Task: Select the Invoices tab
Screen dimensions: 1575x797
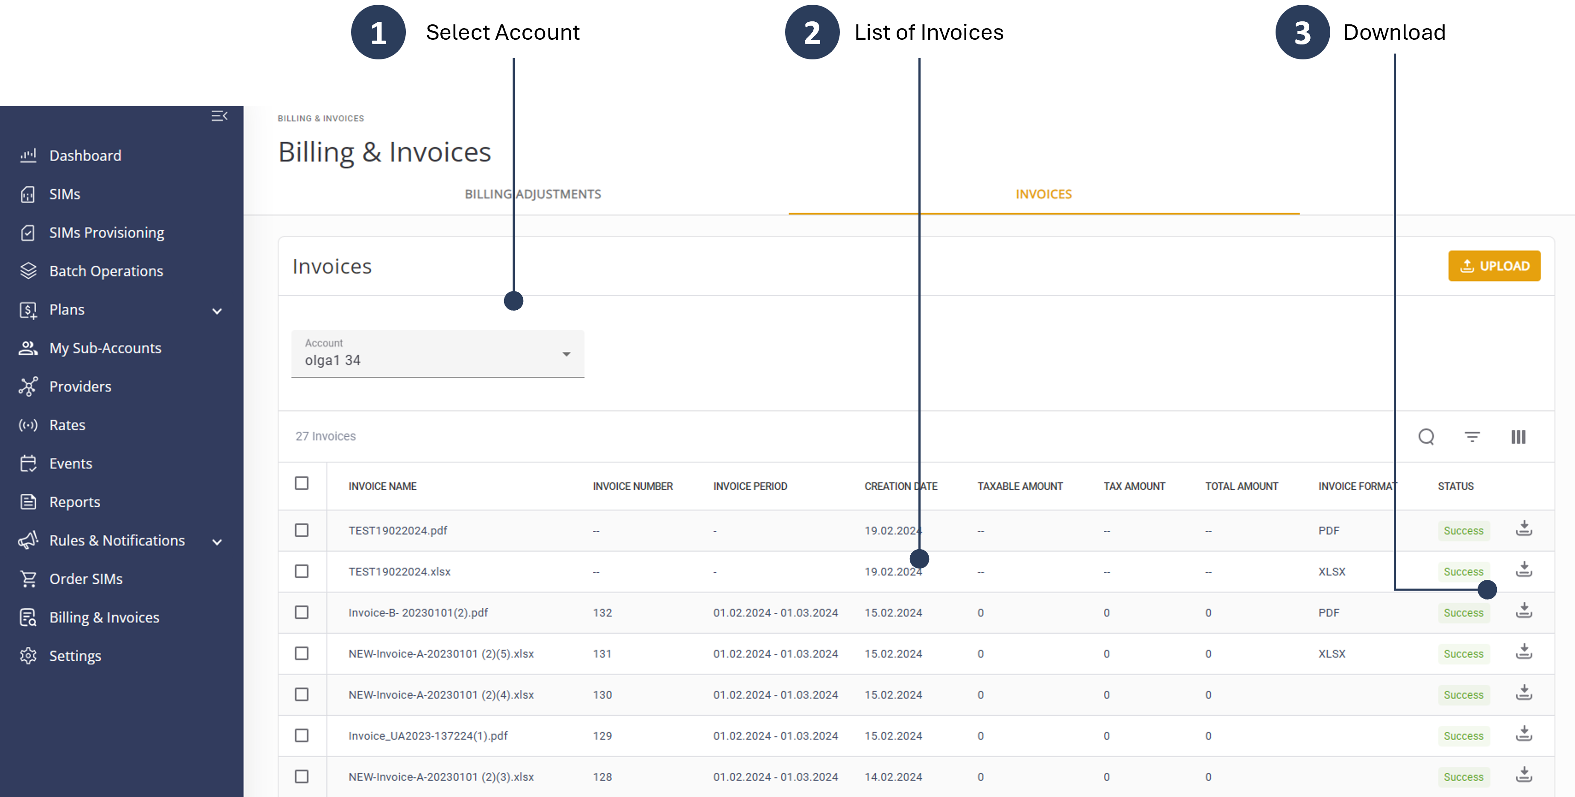Action: [x=1043, y=194]
